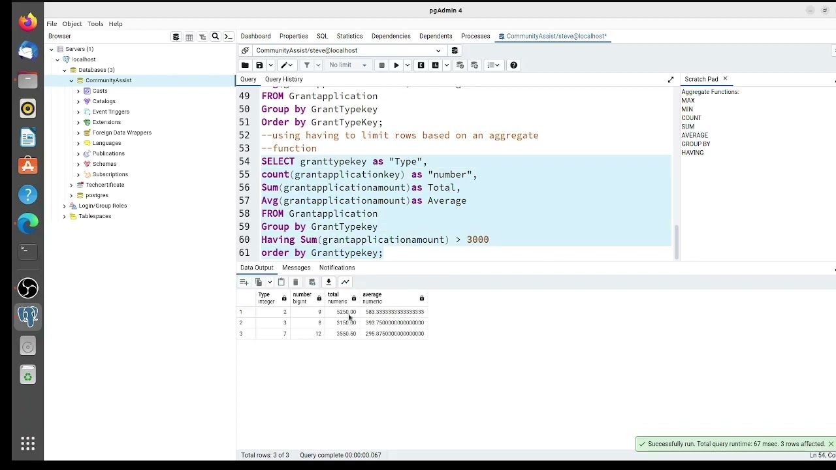Open query tool help question mark icon

[x=514, y=65]
